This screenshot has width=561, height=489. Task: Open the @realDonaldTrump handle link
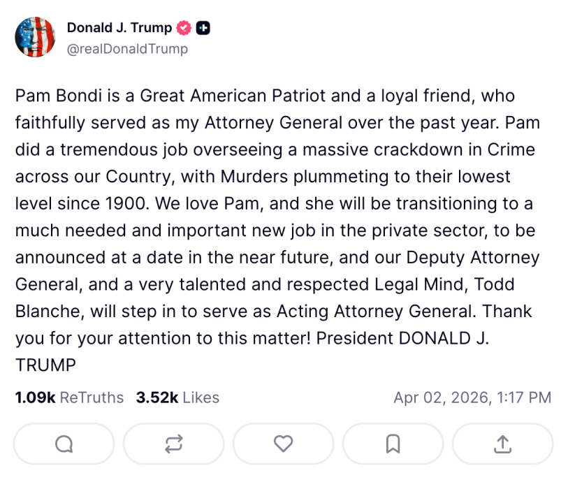click(x=127, y=49)
